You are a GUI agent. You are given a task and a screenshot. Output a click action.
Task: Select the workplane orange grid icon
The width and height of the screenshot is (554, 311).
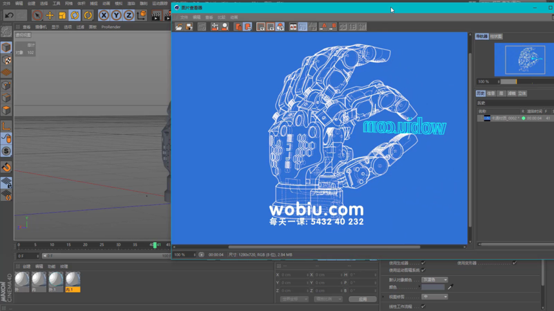pos(6,73)
